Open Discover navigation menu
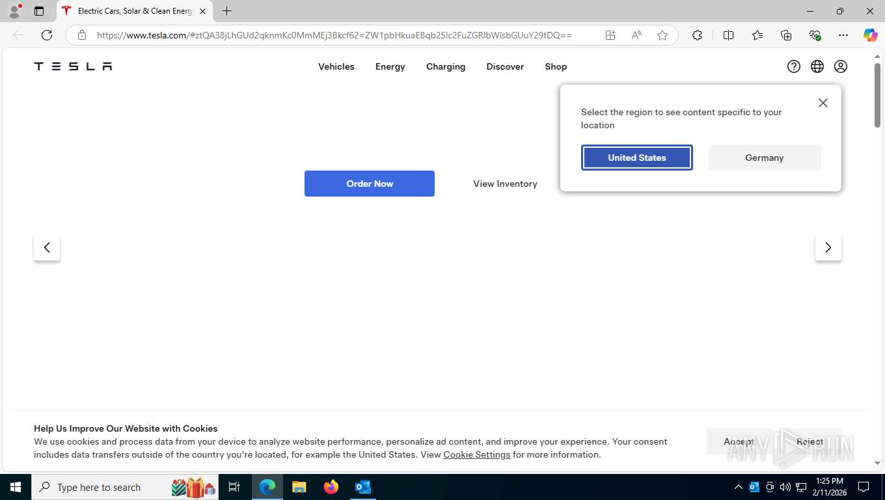This screenshot has height=500, width=885. click(x=505, y=66)
